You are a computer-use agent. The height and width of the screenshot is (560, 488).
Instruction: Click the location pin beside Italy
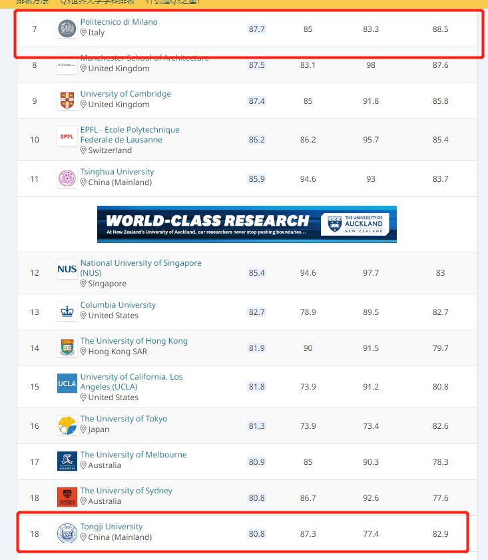tap(83, 33)
